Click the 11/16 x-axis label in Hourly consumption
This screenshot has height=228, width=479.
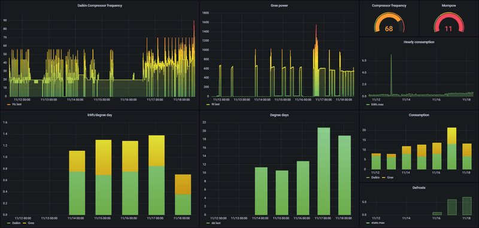pyautogui.click(x=436, y=99)
